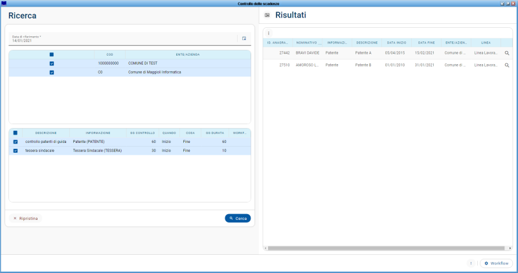Uncheck the Comune di Maggioli Informatica checkbox

coord(52,72)
